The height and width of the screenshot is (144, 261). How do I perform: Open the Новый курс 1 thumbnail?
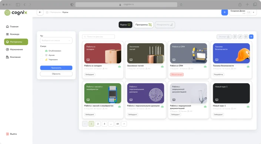231,93
